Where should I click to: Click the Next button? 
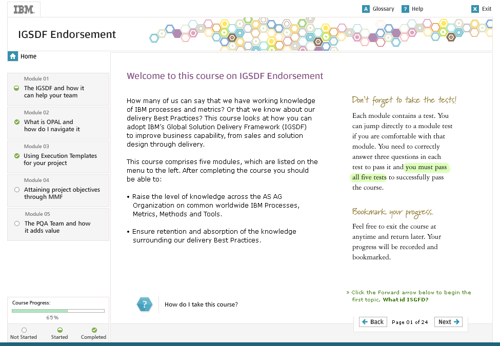(x=448, y=322)
